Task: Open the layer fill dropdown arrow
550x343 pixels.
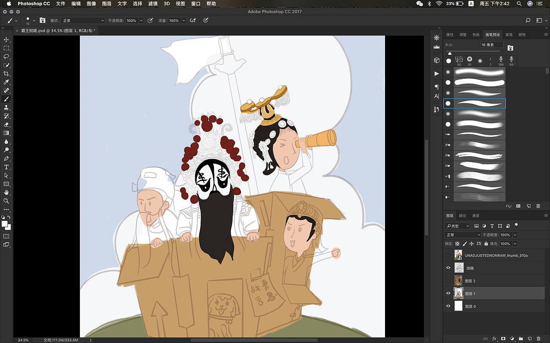Action: tap(515, 244)
